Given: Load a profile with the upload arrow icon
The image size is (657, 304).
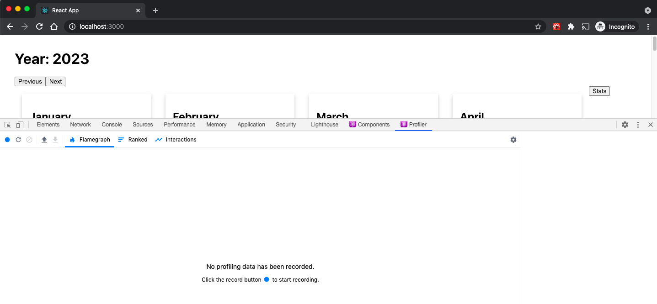Looking at the screenshot, I should (x=44, y=140).
